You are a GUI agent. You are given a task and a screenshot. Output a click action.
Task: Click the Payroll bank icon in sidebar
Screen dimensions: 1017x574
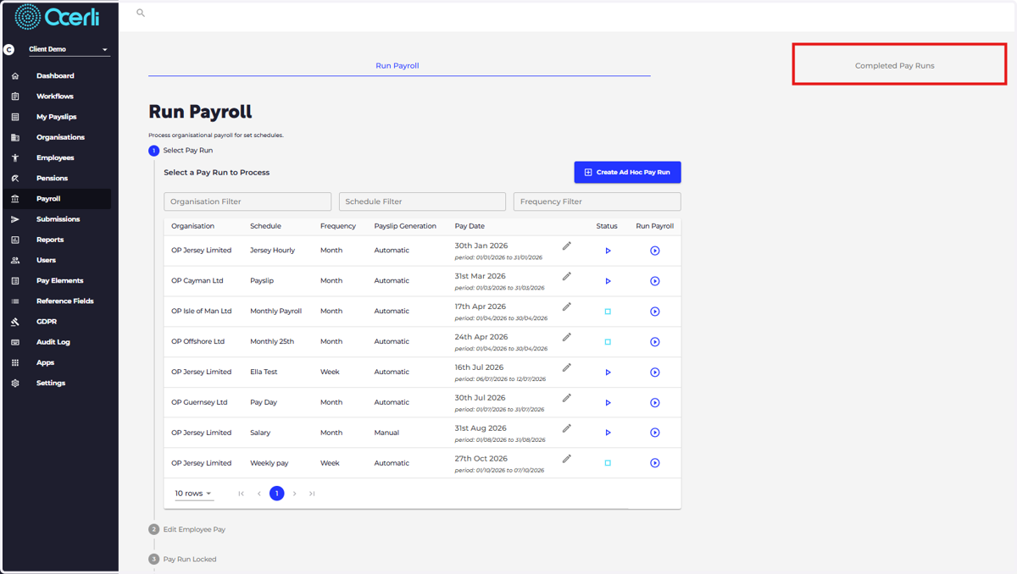coord(15,199)
